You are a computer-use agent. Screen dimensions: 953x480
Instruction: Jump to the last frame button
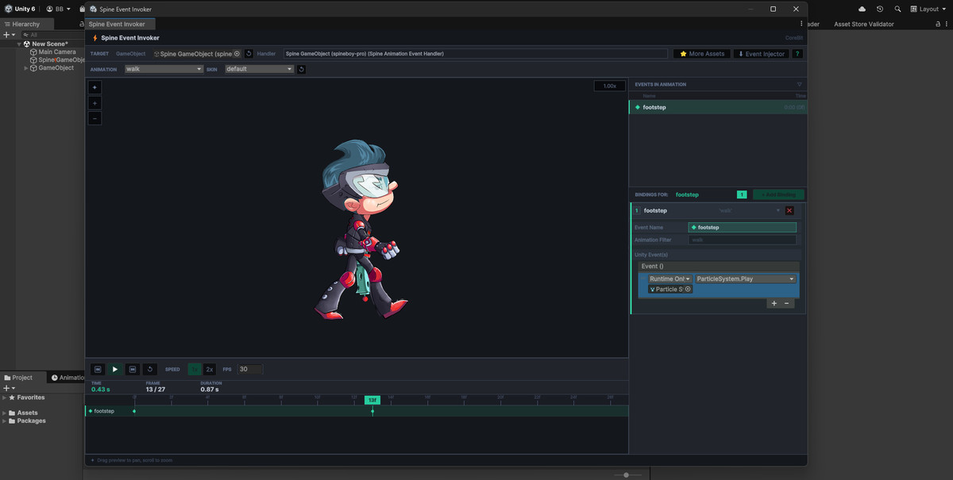133,369
